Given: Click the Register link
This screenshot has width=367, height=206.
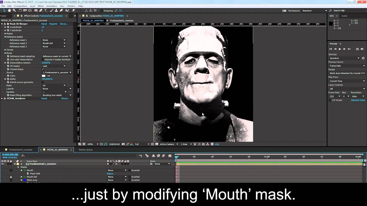Looking at the screenshot, I should (53, 24).
